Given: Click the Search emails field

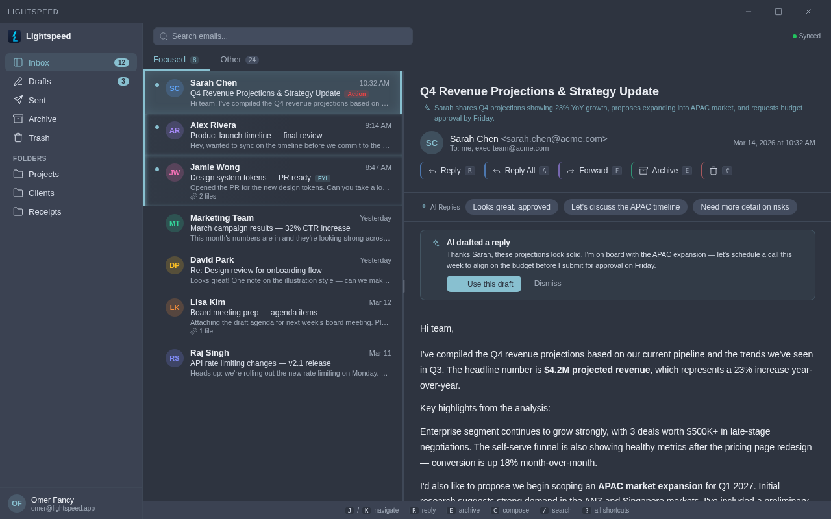Looking at the screenshot, I should pos(283,36).
